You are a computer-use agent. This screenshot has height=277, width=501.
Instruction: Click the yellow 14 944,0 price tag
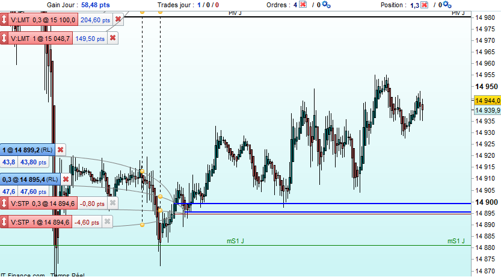pos(488,101)
